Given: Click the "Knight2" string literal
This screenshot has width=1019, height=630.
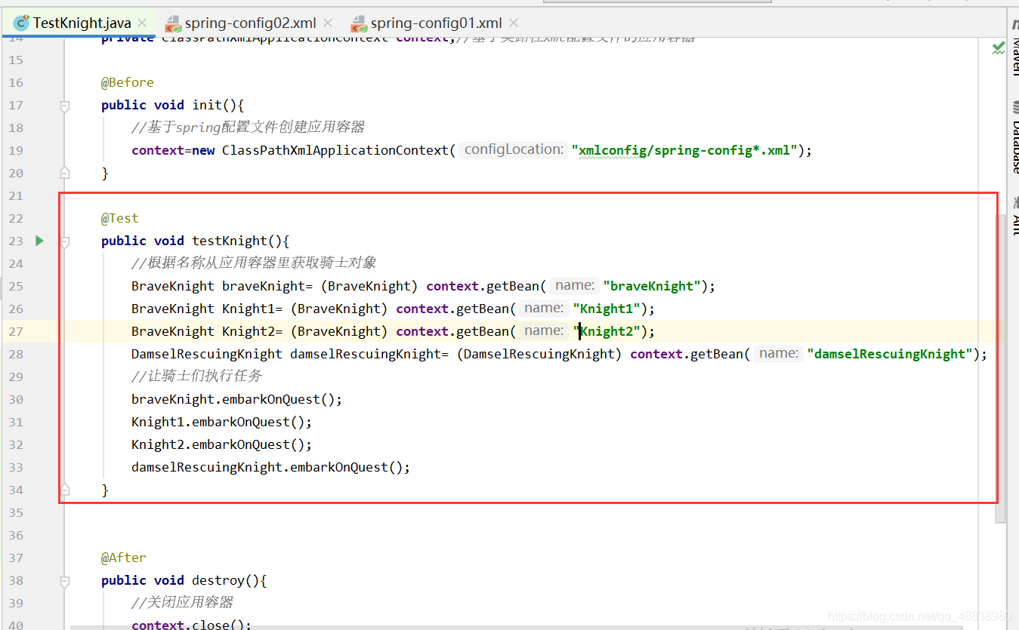Looking at the screenshot, I should pos(607,331).
